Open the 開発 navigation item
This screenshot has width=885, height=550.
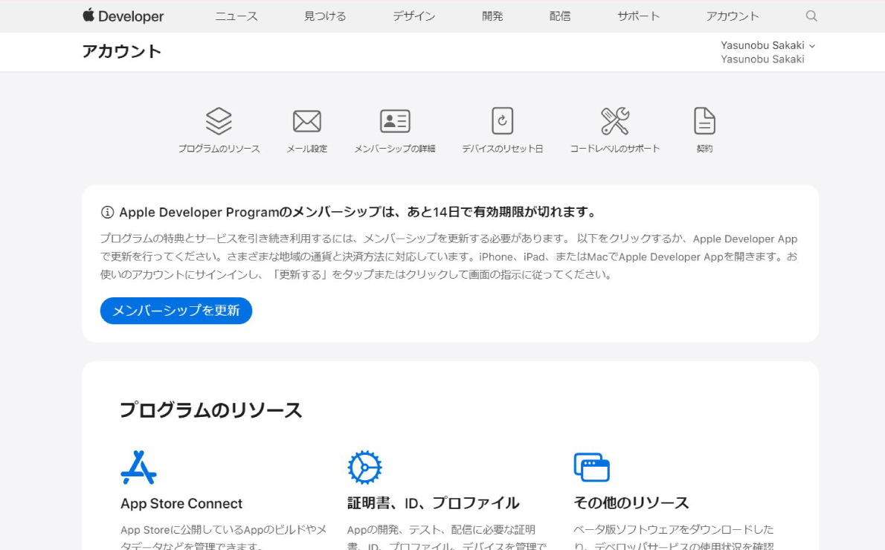(492, 16)
